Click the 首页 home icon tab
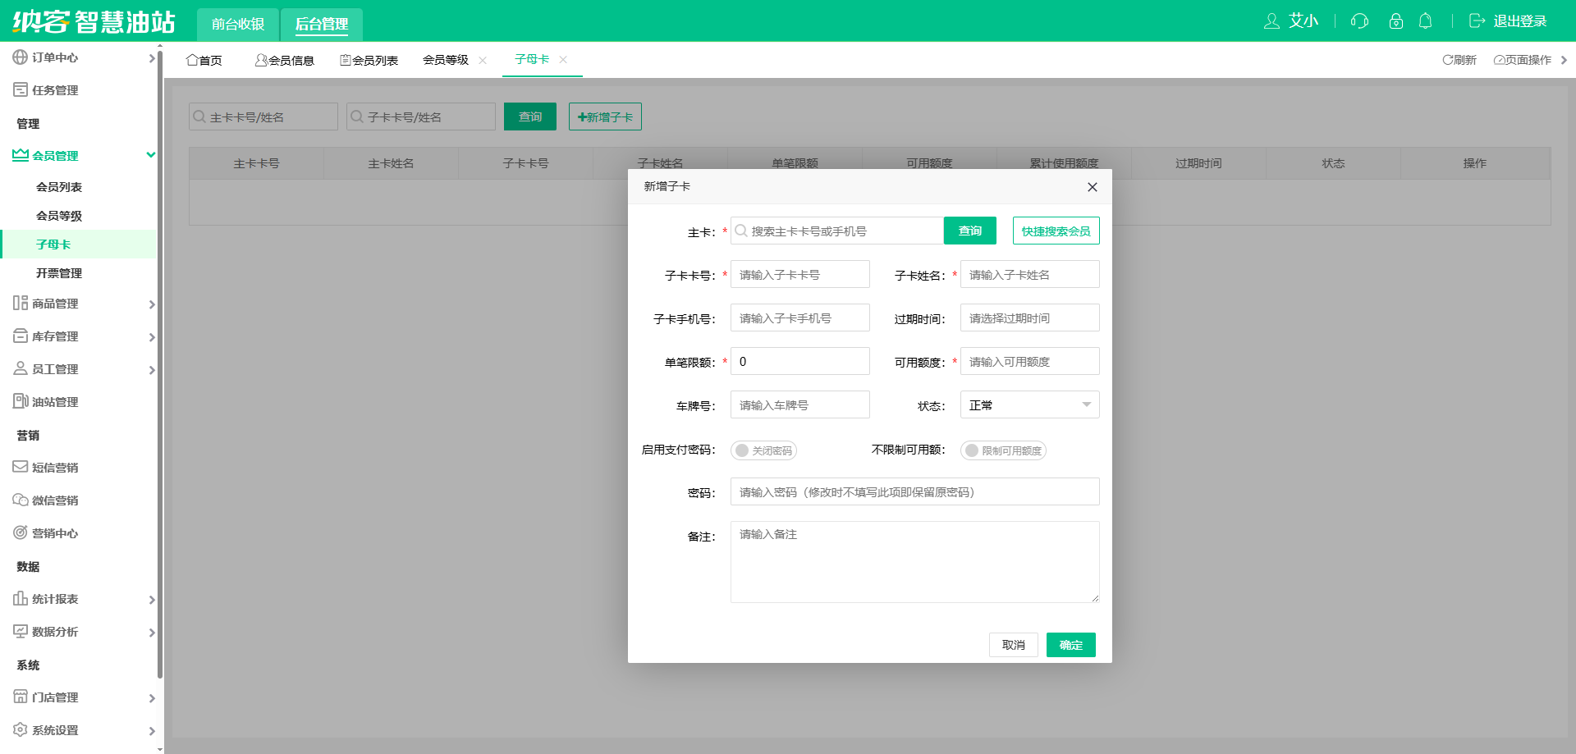 click(x=204, y=60)
